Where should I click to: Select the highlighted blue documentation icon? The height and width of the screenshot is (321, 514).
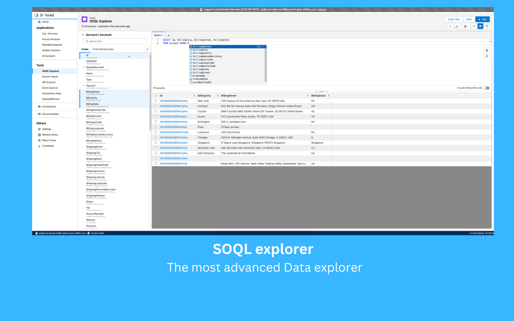(480, 26)
